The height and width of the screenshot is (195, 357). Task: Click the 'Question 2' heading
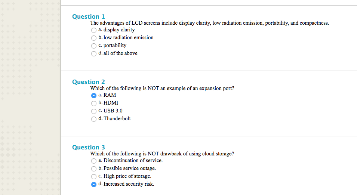(88, 82)
